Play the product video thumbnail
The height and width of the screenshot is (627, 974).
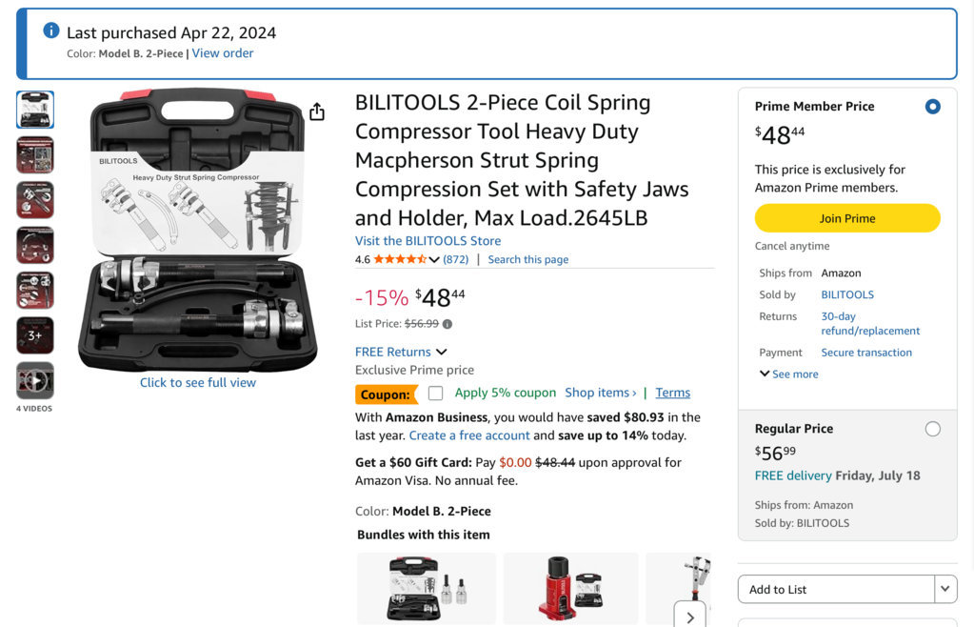click(x=35, y=379)
